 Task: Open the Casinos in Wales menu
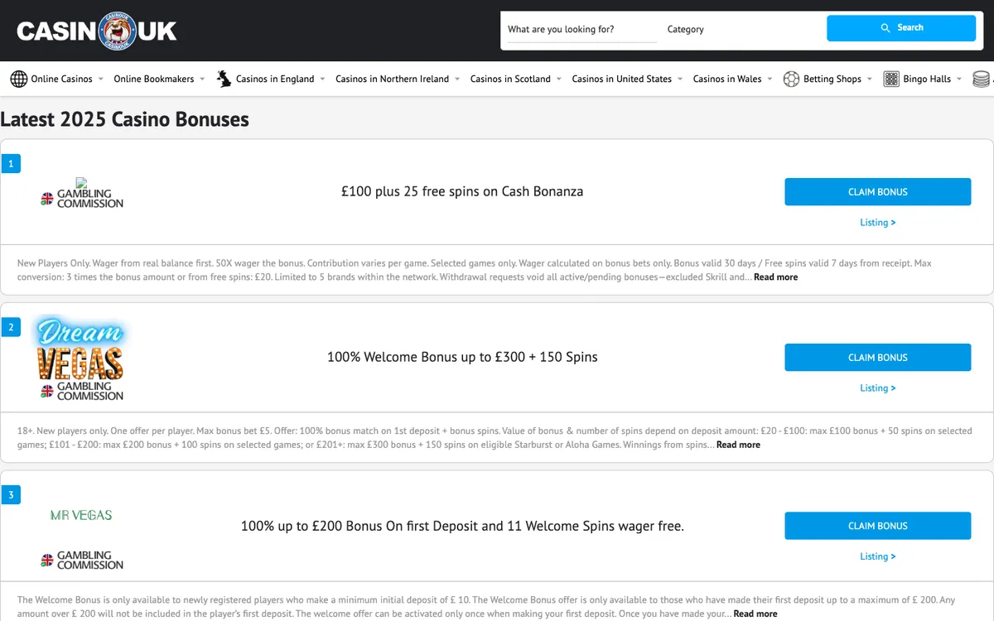click(x=727, y=79)
